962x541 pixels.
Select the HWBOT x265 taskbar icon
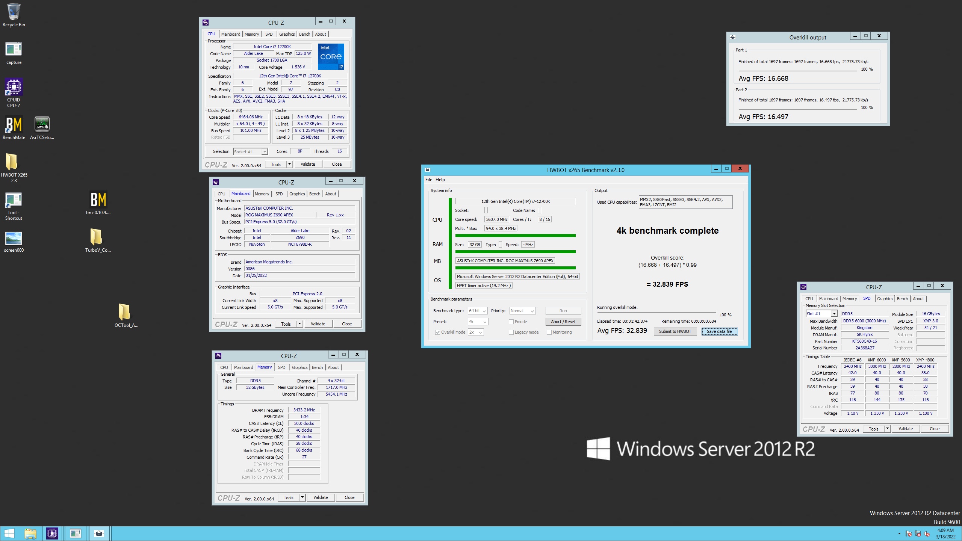(x=99, y=533)
